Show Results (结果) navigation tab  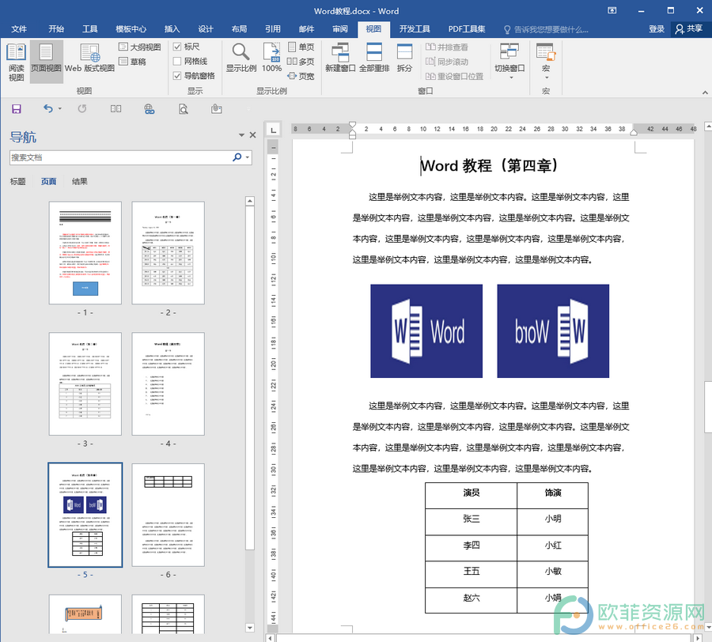click(79, 182)
